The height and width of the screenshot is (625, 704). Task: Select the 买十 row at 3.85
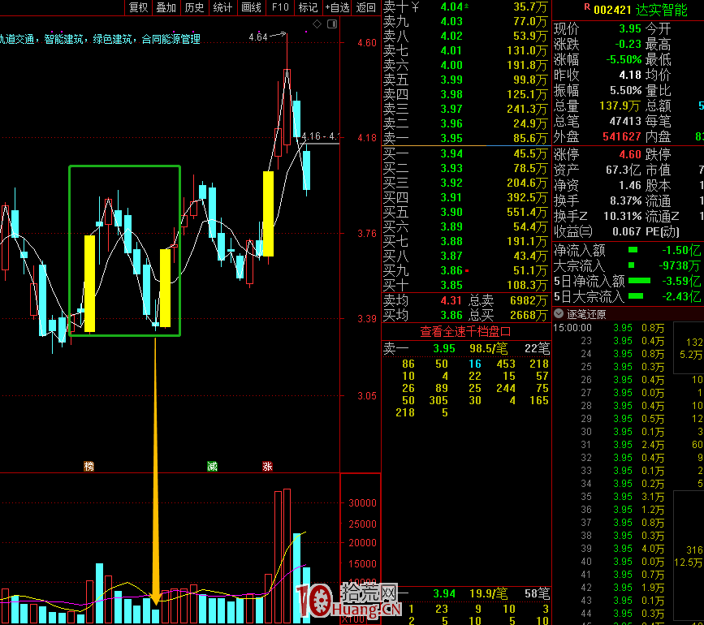(x=466, y=286)
